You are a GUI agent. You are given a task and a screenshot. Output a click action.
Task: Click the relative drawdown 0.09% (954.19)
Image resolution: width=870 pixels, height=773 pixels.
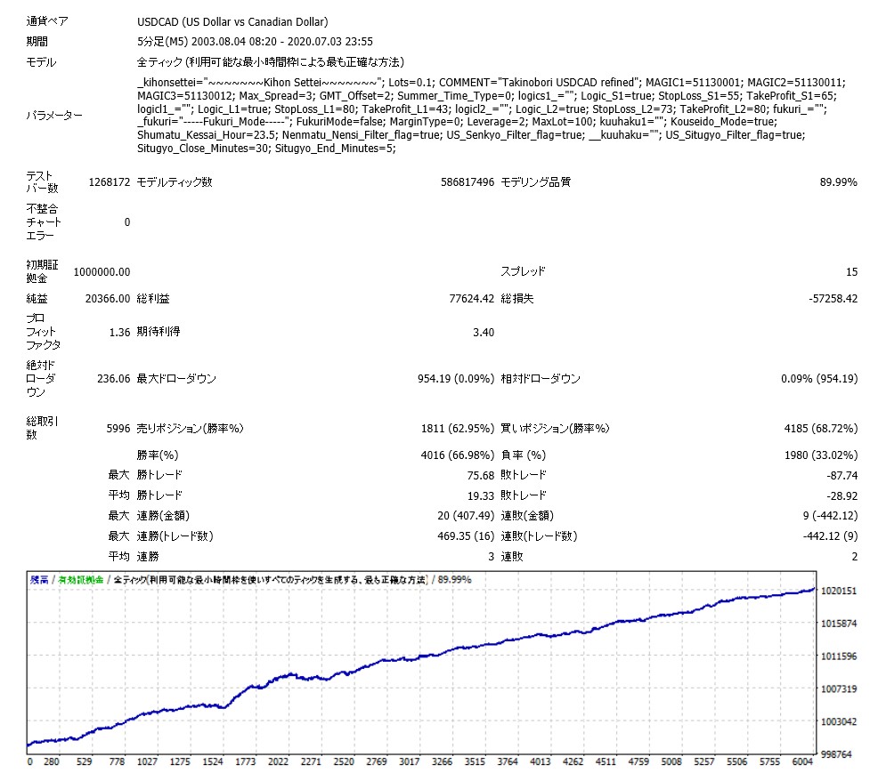tap(819, 379)
